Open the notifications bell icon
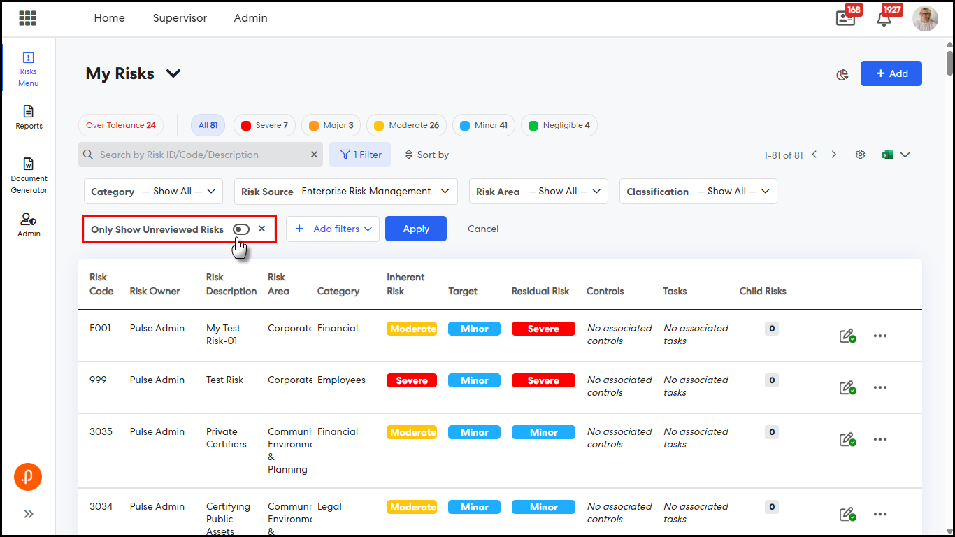The height and width of the screenshot is (537, 955). coord(884,19)
